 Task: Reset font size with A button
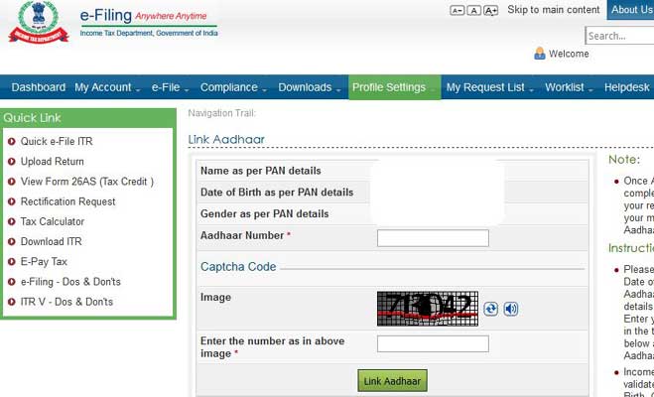[473, 10]
